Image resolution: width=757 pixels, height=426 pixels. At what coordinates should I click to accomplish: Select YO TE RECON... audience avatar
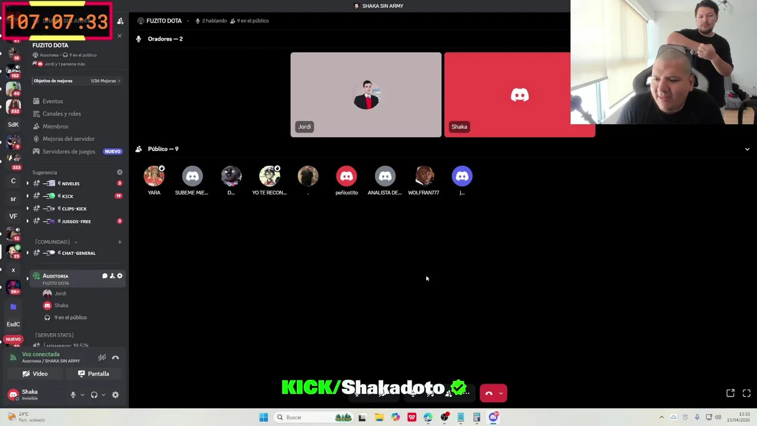(x=269, y=176)
